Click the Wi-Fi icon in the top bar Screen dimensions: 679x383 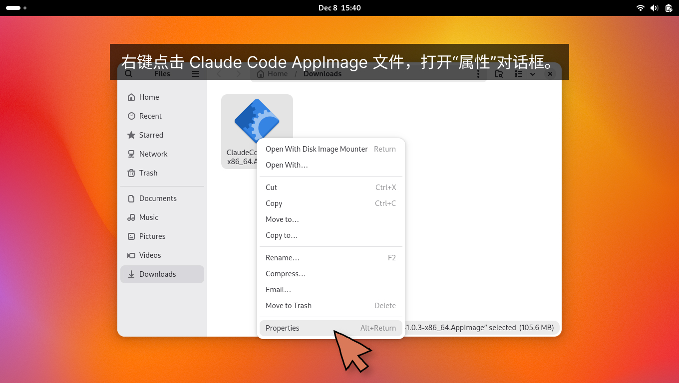click(640, 7)
